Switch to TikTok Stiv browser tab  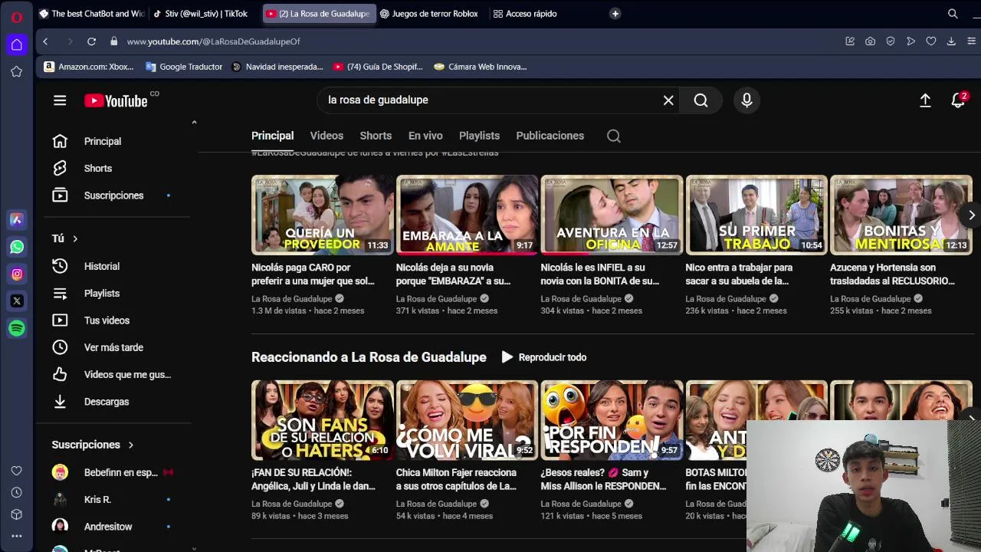201,14
